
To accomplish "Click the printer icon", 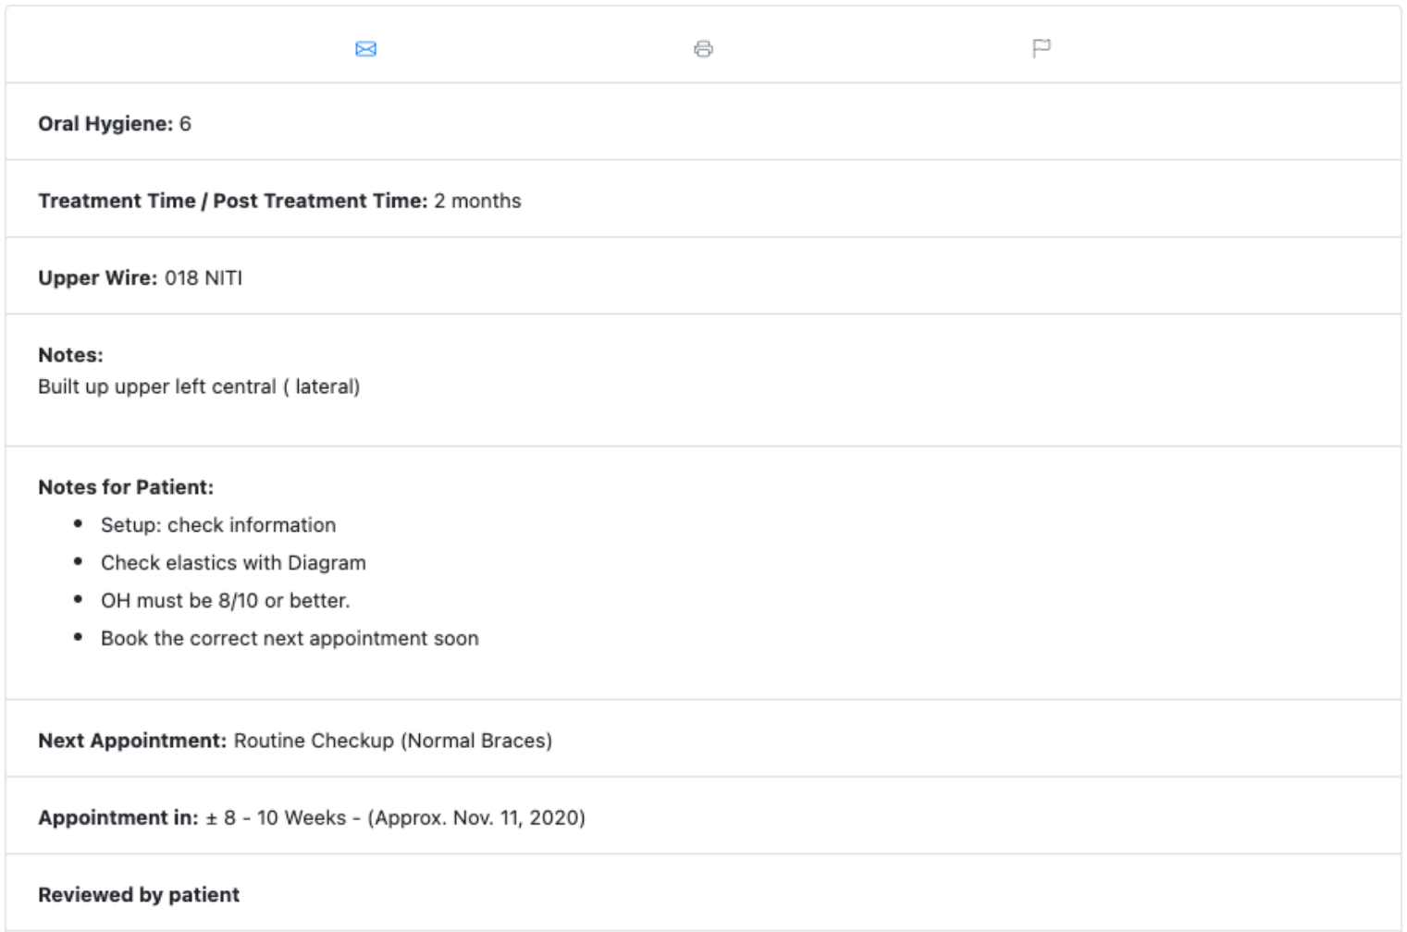I will coord(703,49).
